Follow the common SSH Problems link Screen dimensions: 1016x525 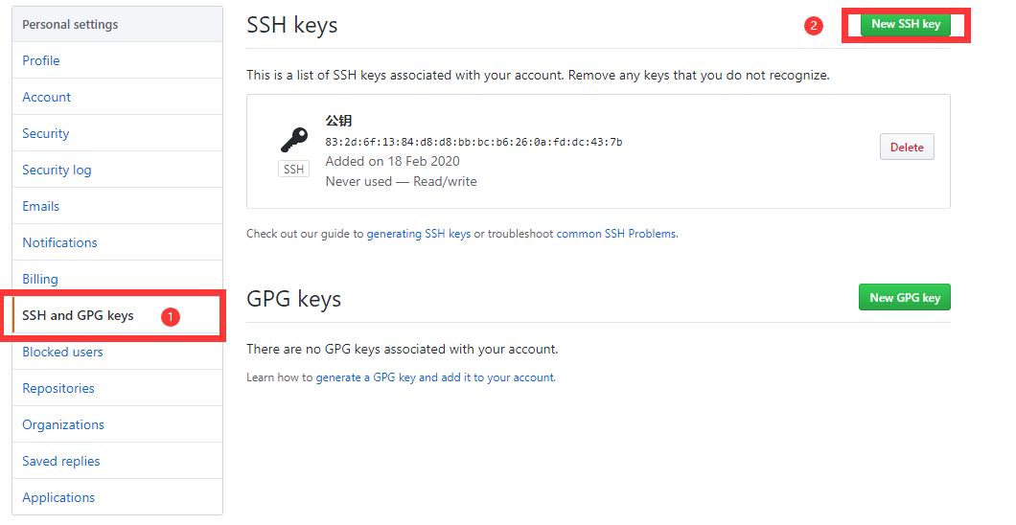616,234
